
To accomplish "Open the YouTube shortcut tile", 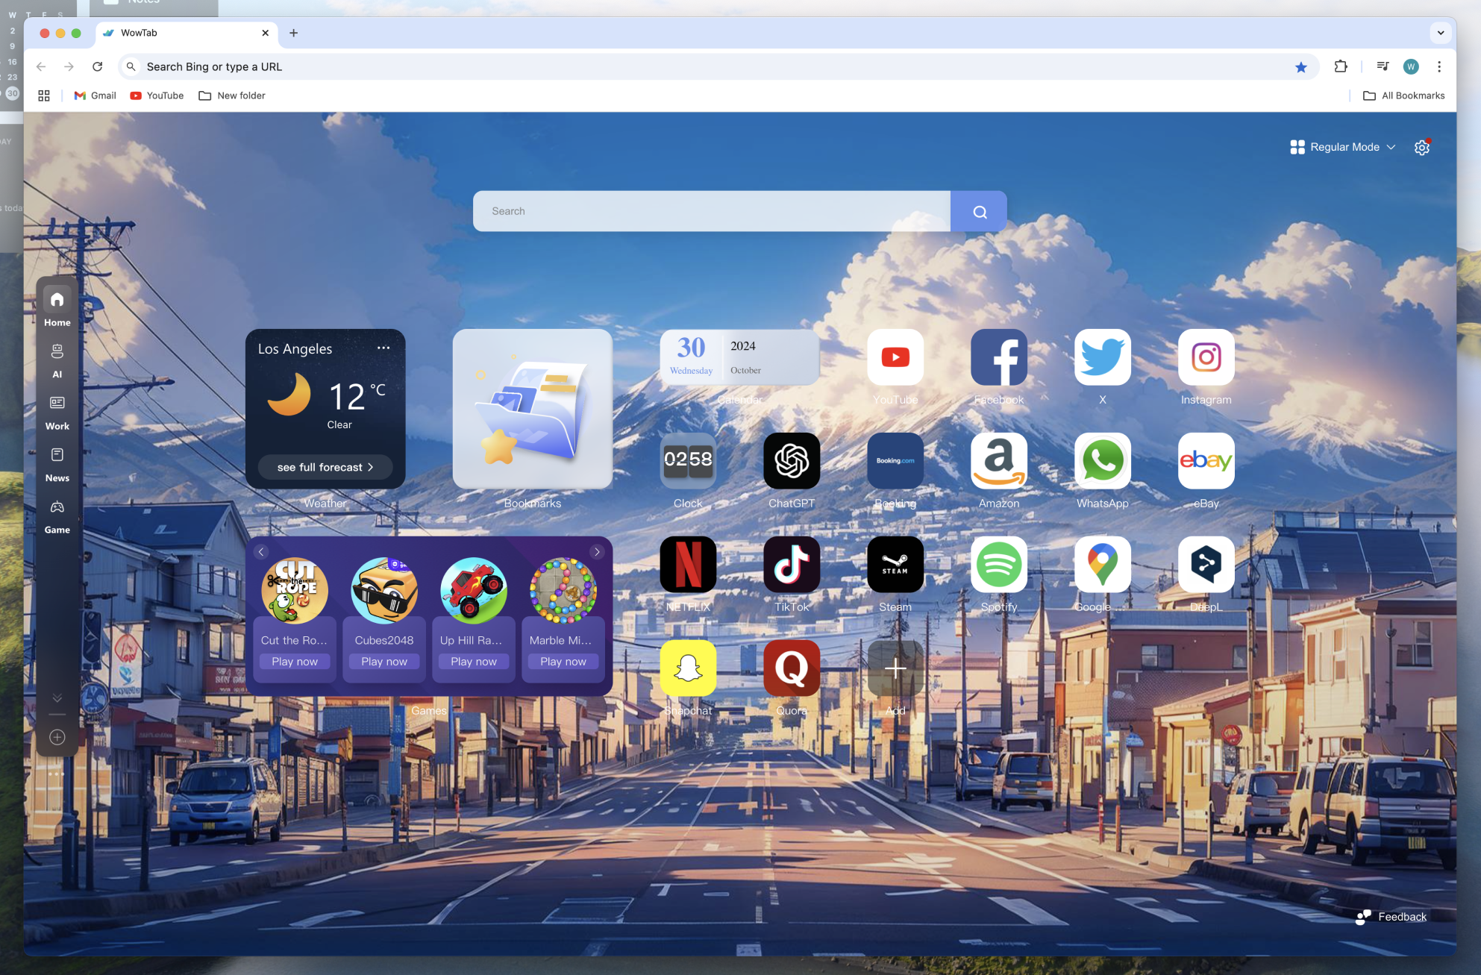I will (895, 357).
